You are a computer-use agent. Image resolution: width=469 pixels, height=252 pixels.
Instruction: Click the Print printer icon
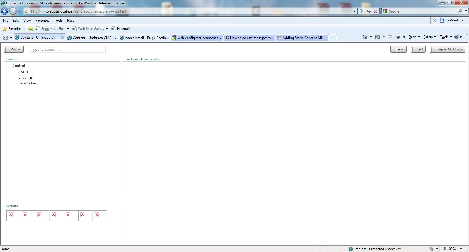pyautogui.click(x=398, y=37)
